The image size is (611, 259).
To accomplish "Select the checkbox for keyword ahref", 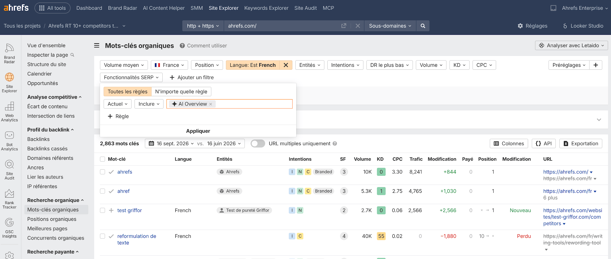I will [102, 191].
